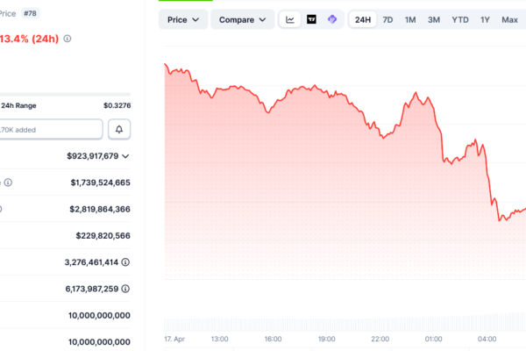
Task: Click the 24h Range price bar
Action: tap(65, 95)
